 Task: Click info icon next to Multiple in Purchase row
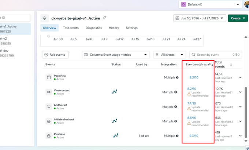(177, 136)
